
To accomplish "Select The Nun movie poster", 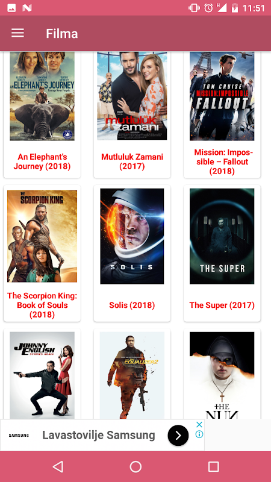I will pyautogui.click(x=222, y=375).
